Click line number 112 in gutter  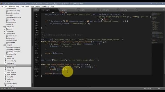point(37,39)
